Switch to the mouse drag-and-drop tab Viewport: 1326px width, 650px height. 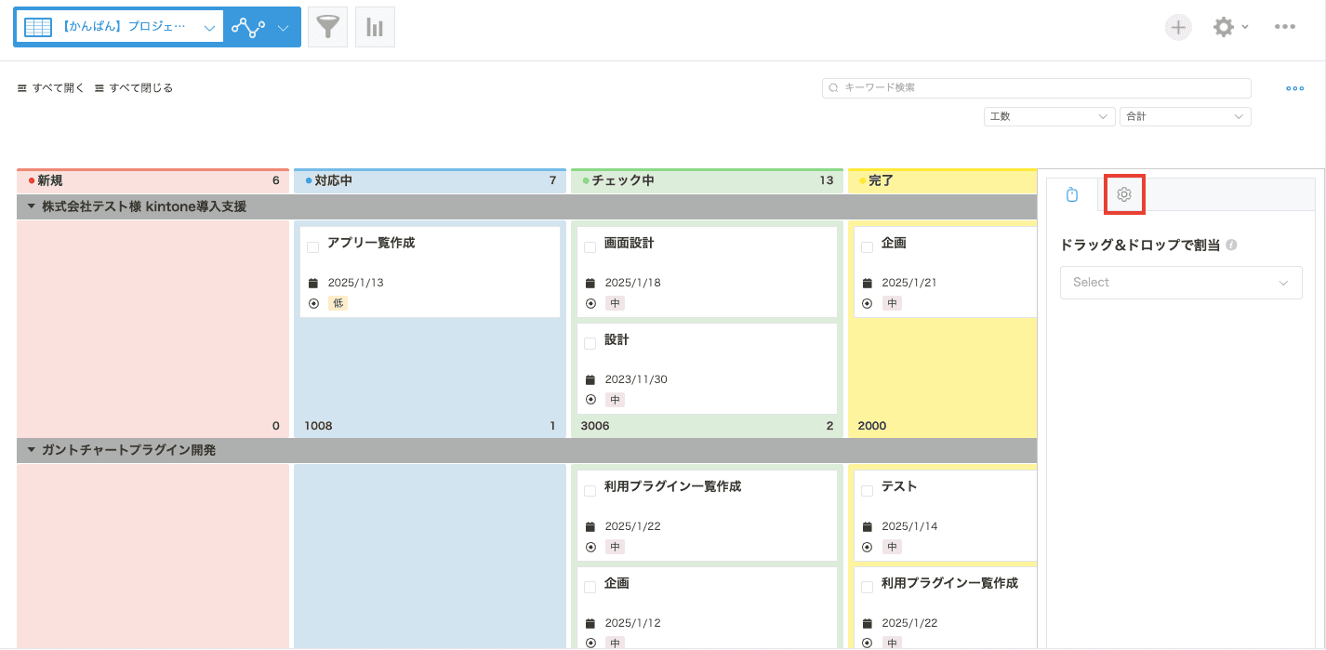click(1072, 194)
